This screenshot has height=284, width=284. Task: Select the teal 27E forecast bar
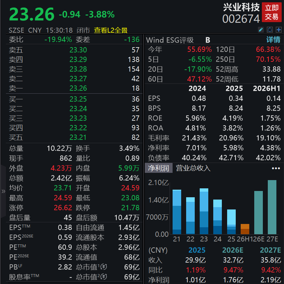[272, 207]
